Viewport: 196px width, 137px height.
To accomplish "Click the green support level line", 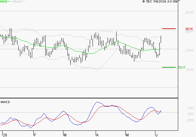I will 169,67.
